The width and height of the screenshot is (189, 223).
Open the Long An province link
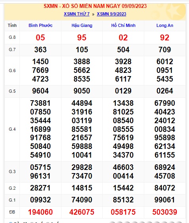(165, 25)
